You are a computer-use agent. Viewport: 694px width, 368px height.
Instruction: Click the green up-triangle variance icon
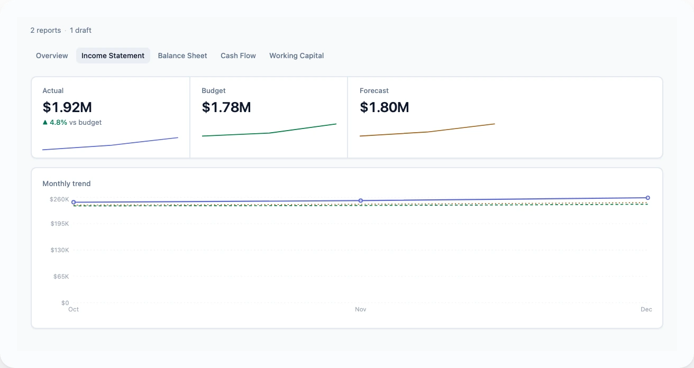tap(45, 122)
